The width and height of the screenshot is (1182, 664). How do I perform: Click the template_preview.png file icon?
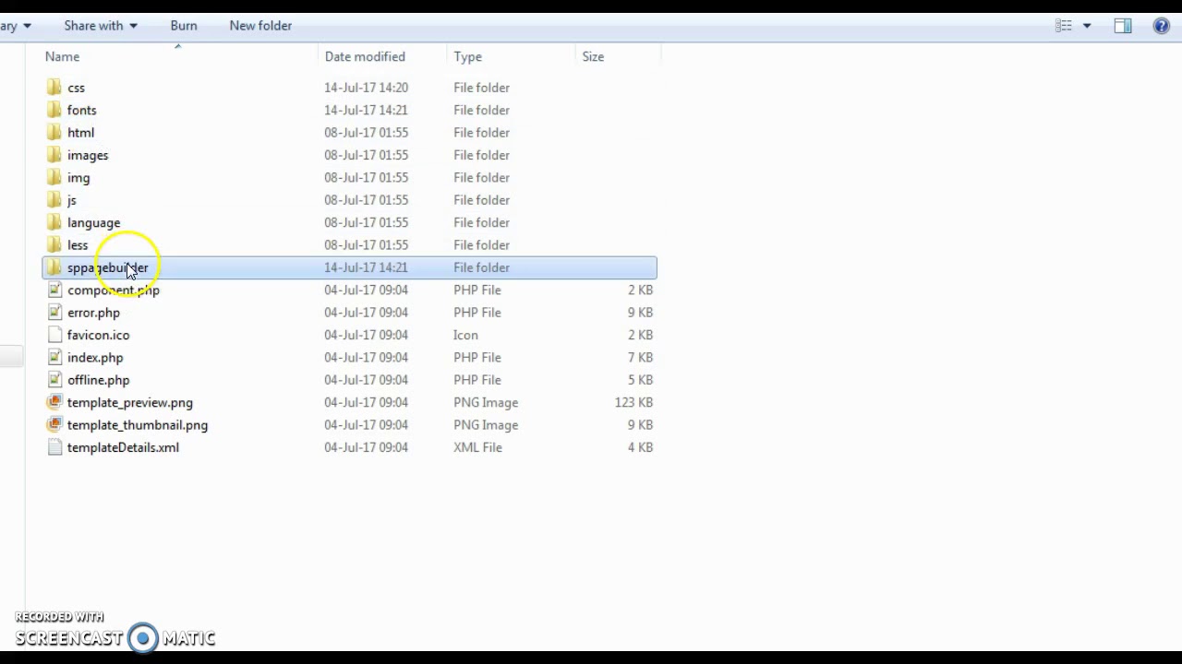[54, 402]
